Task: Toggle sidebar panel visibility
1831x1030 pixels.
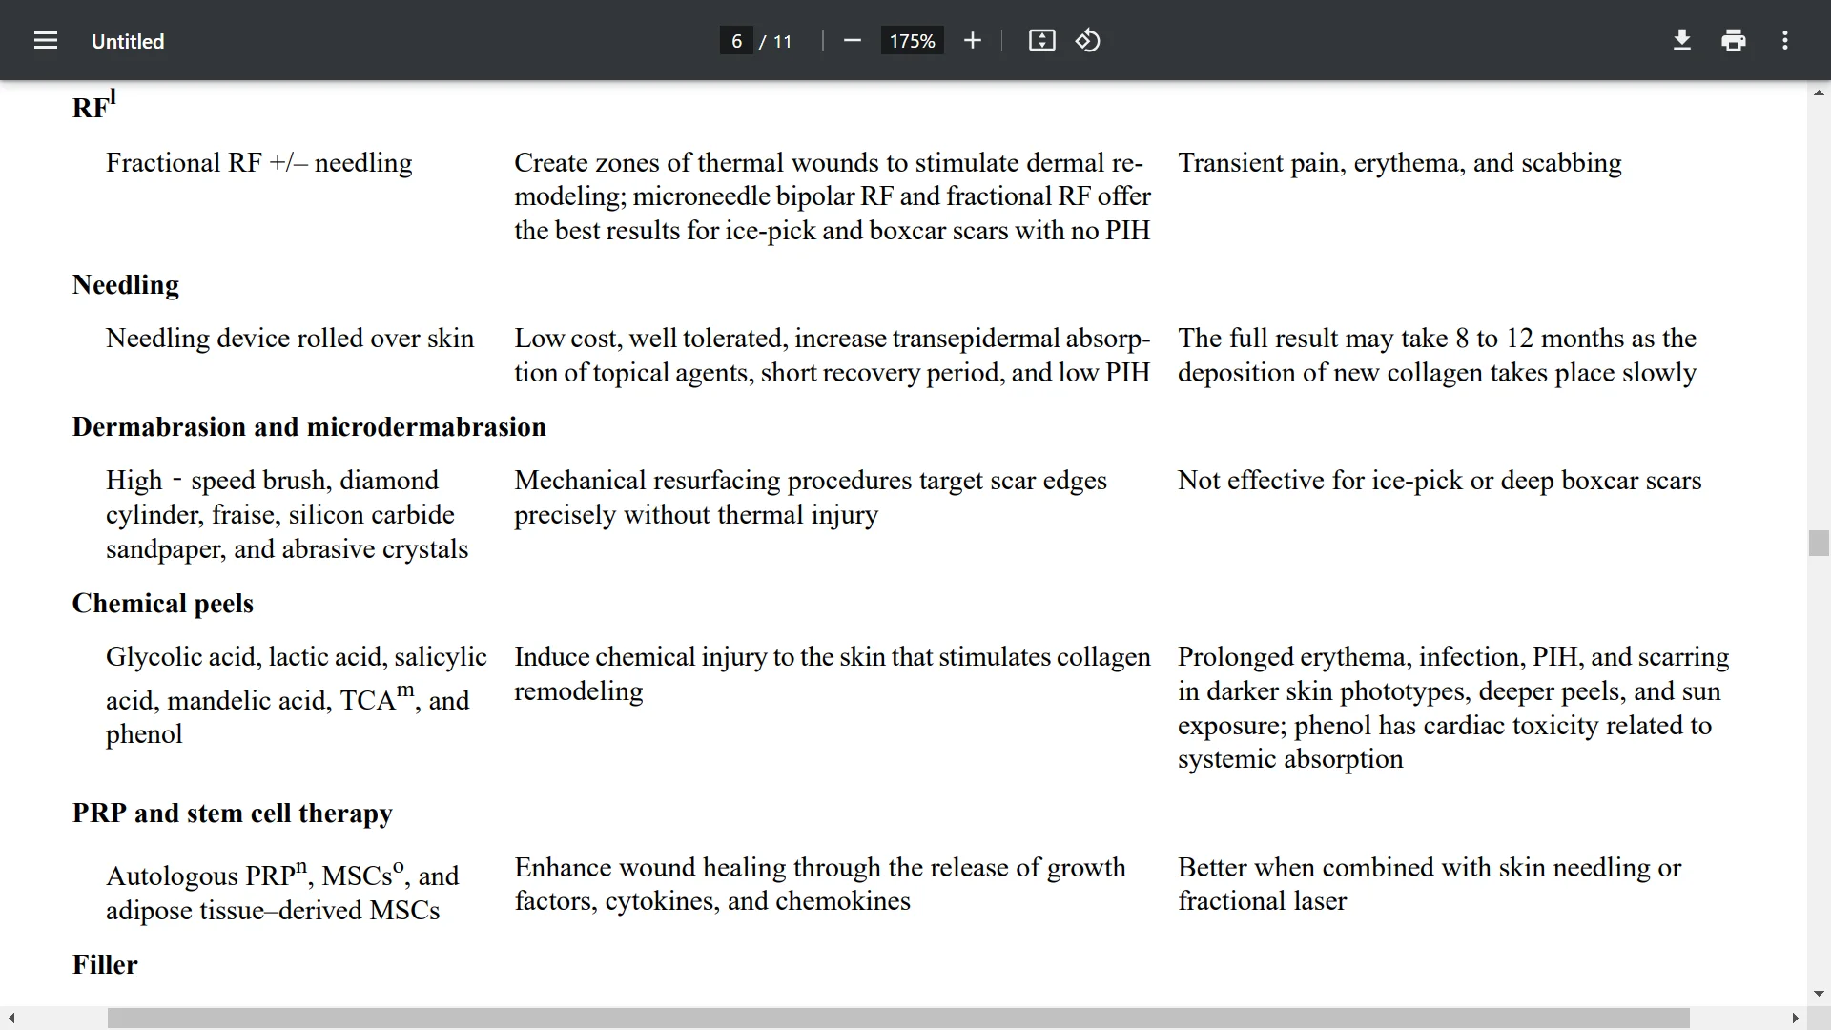Action: tap(45, 42)
